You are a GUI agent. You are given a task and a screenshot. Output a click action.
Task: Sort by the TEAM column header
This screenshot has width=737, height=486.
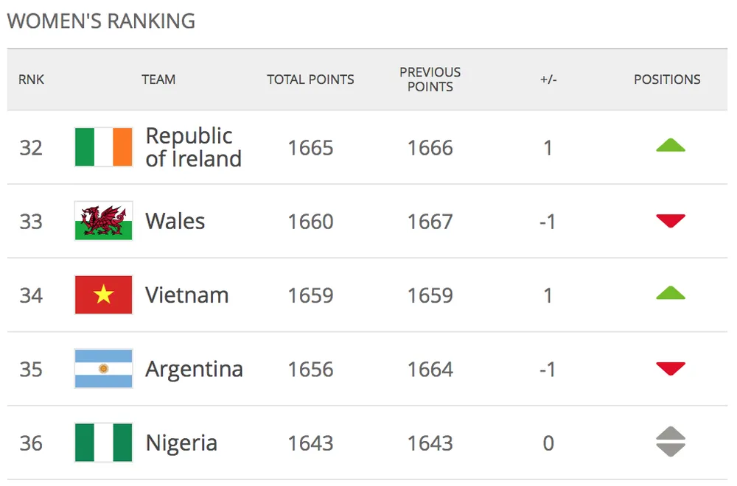pyautogui.click(x=158, y=80)
